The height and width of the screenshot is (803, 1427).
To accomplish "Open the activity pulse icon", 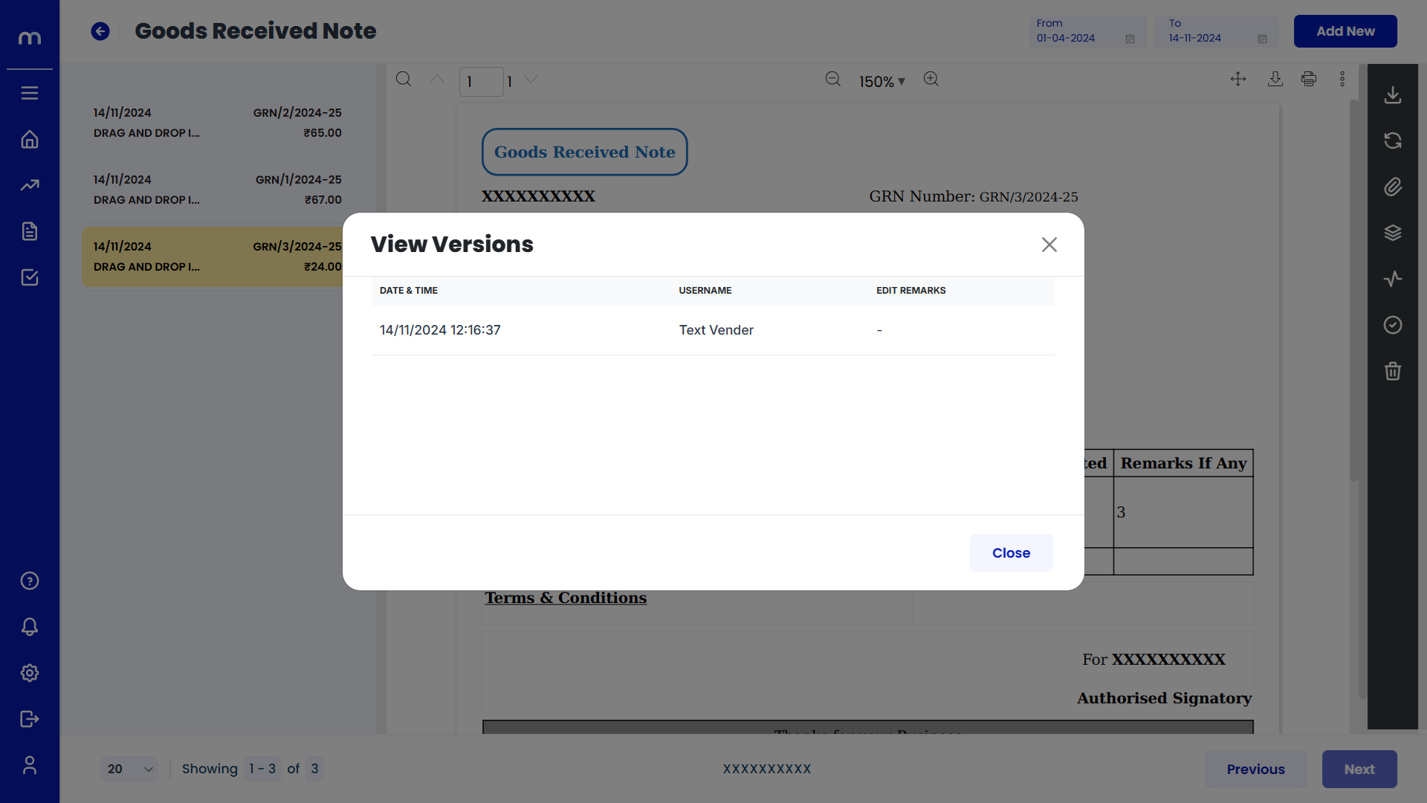I will 1393,279.
